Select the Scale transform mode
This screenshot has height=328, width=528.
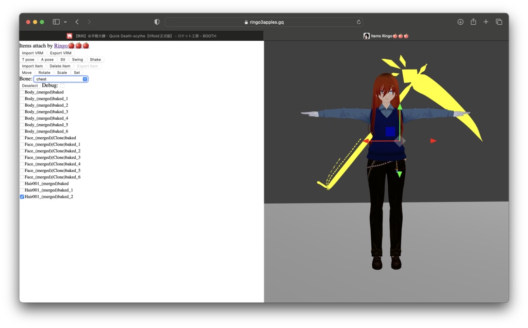[62, 72]
